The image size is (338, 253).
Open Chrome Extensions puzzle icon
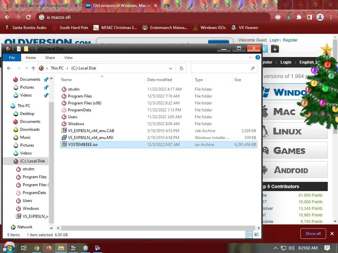coord(299,17)
